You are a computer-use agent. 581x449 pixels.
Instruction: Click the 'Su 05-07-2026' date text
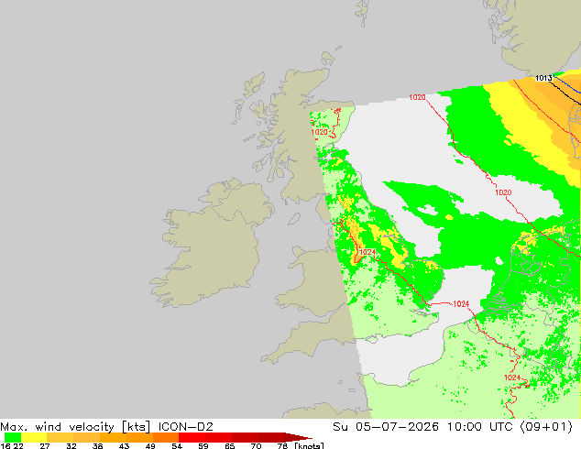tap(386, 427)
